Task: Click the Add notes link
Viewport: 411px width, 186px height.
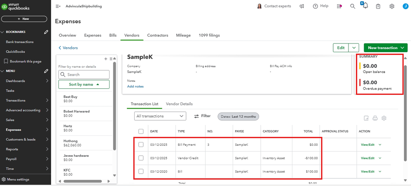Action: tap(135, 86)
